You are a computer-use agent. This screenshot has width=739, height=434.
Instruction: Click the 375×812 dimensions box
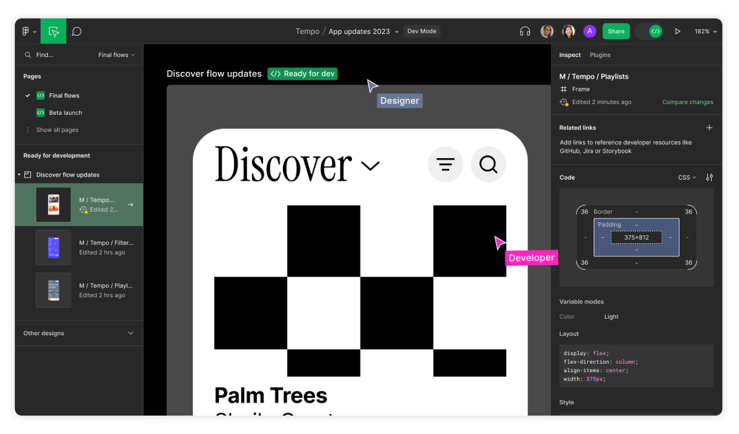637,237
